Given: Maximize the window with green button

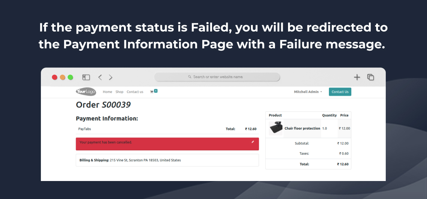Looking at the screenshot, I should click(x=70, y=77).
